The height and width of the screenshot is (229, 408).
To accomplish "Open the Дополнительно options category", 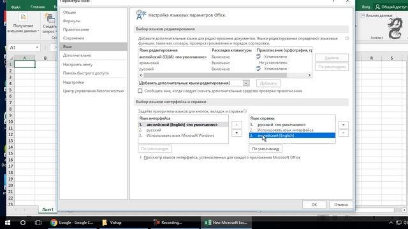I will coord(77,55).
